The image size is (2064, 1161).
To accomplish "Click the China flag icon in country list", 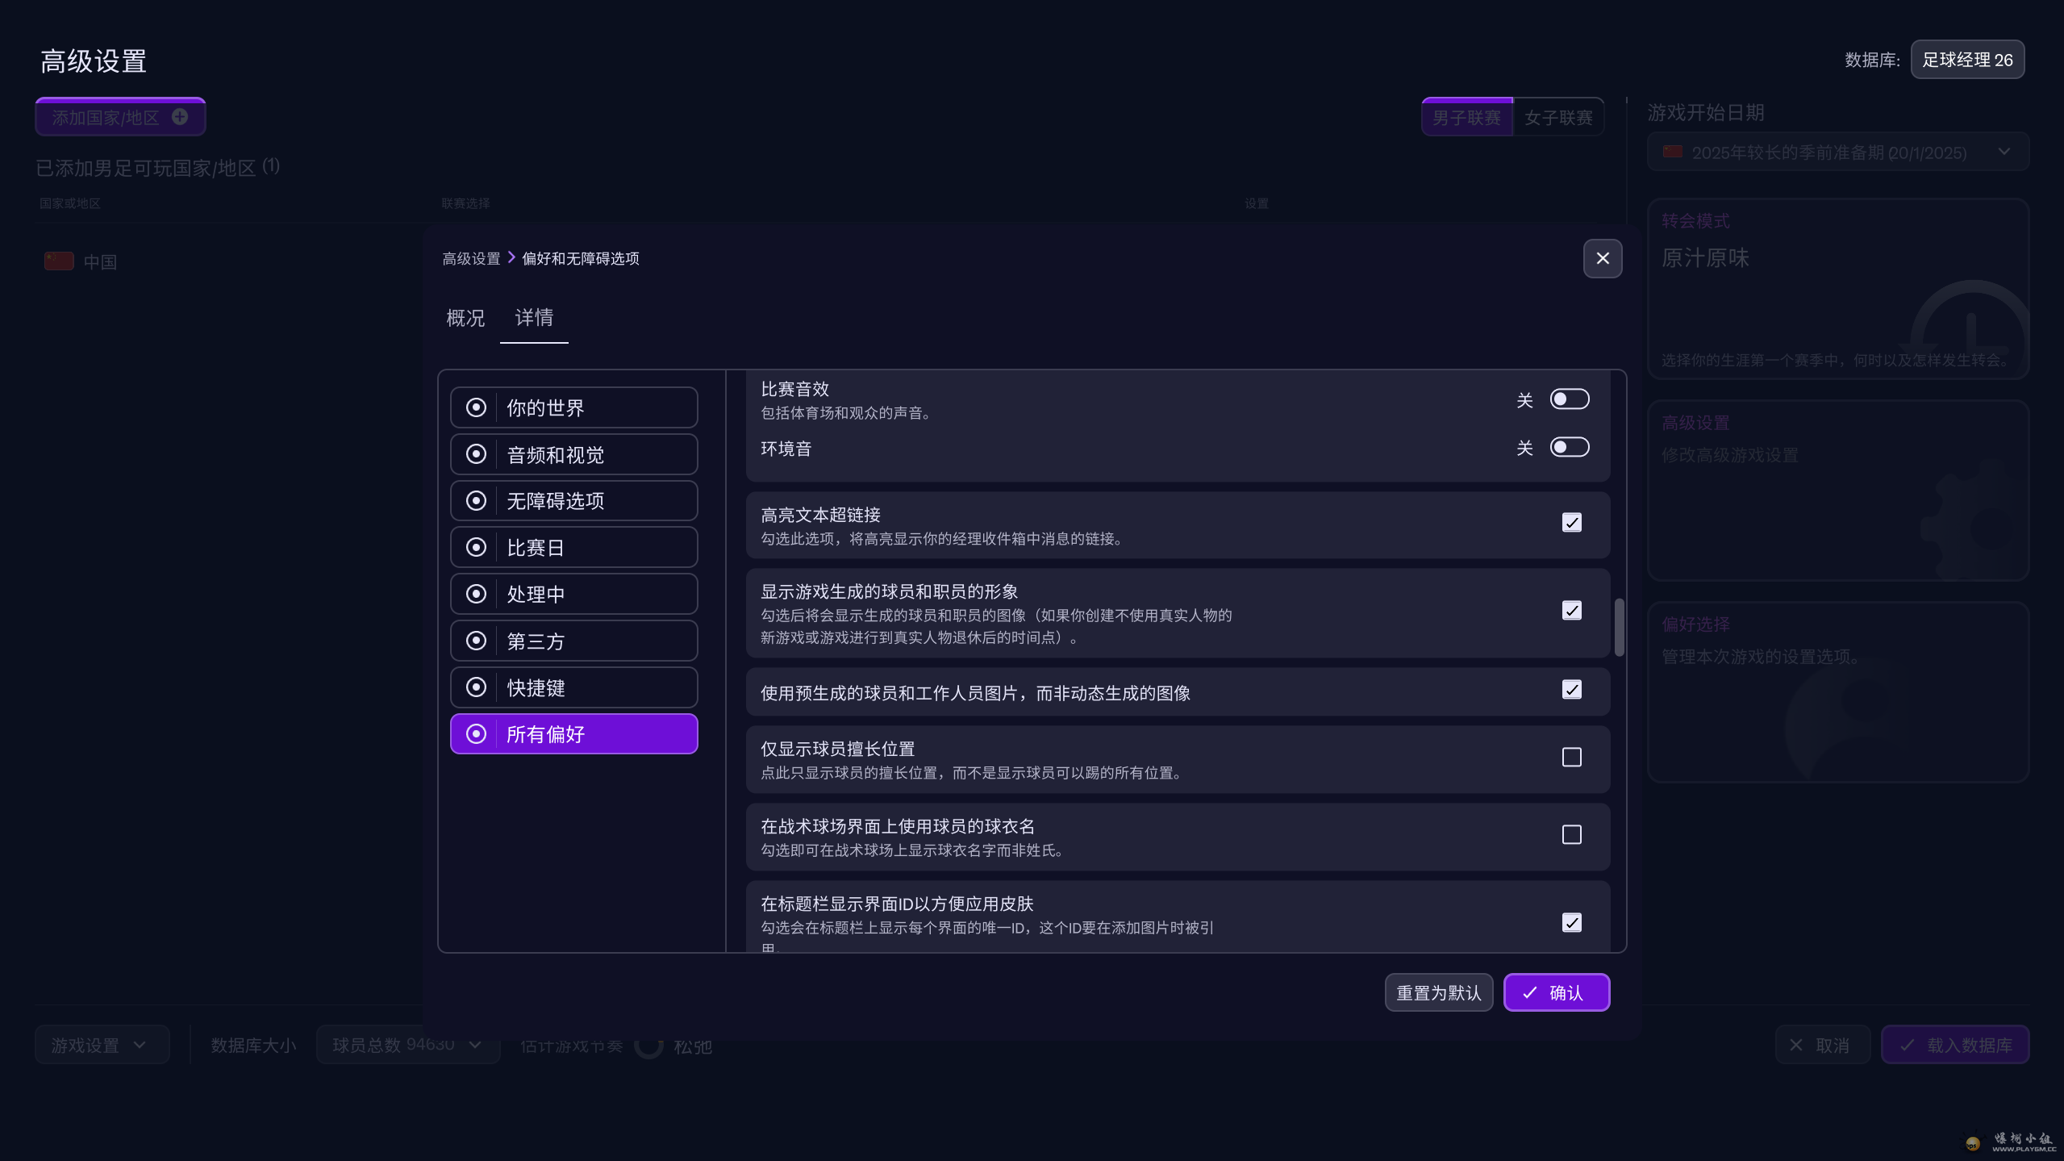I will [59, 261].
